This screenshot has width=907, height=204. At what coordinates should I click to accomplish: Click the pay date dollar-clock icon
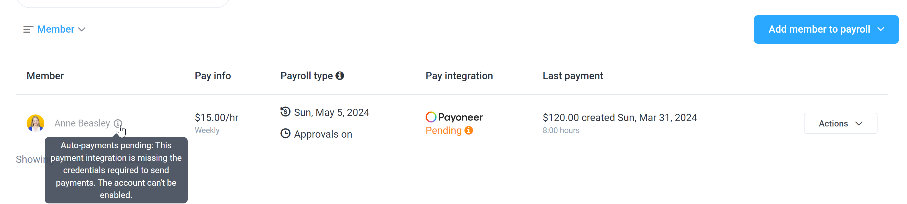click(x=285, y=112)
